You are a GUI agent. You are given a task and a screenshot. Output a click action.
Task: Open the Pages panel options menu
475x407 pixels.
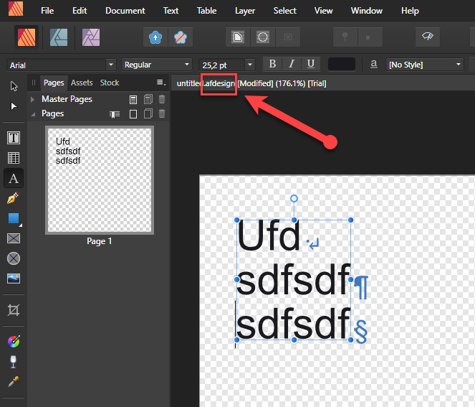pyautogui.click(x=161, y=83)
